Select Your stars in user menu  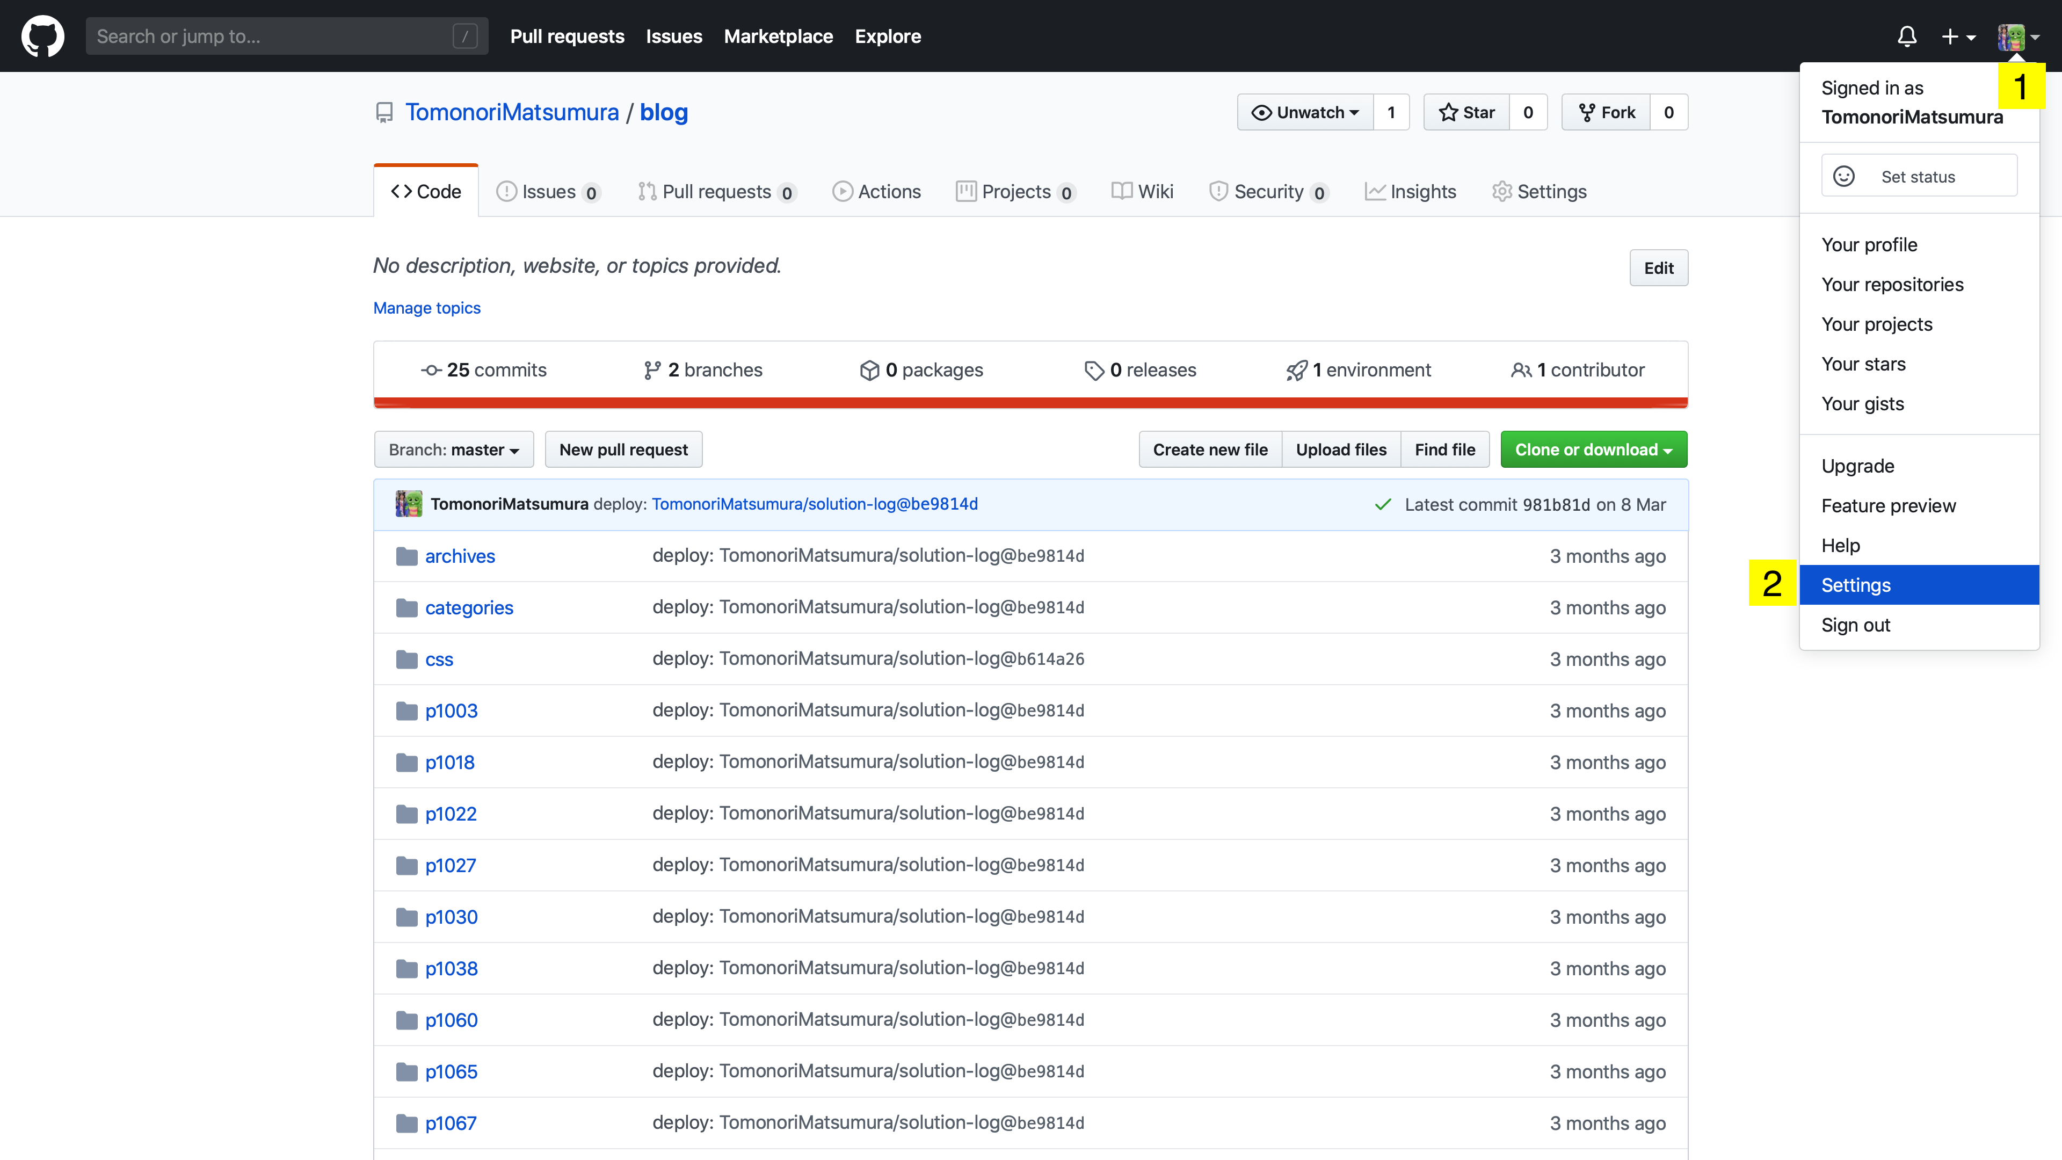[x=1919, y=364]
